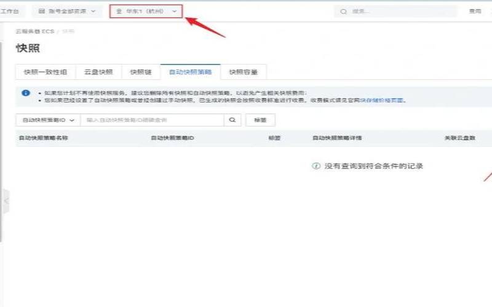
Task: Click the blue info icon in notice banner
Action: (25, 93)
